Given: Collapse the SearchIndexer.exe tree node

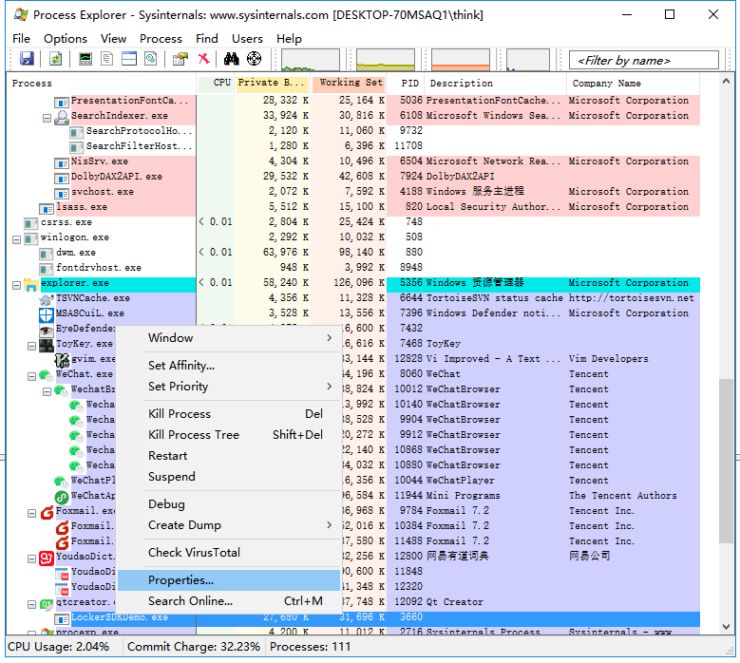Looking at the screenshot, I should tap(47, 118).
